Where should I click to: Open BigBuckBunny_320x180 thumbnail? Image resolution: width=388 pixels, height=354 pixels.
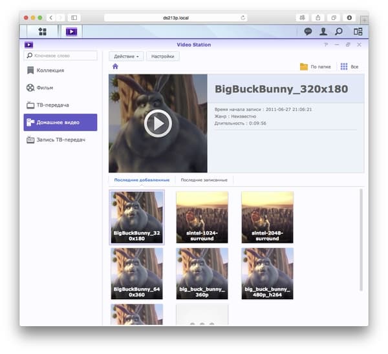(x=136, y=217)
